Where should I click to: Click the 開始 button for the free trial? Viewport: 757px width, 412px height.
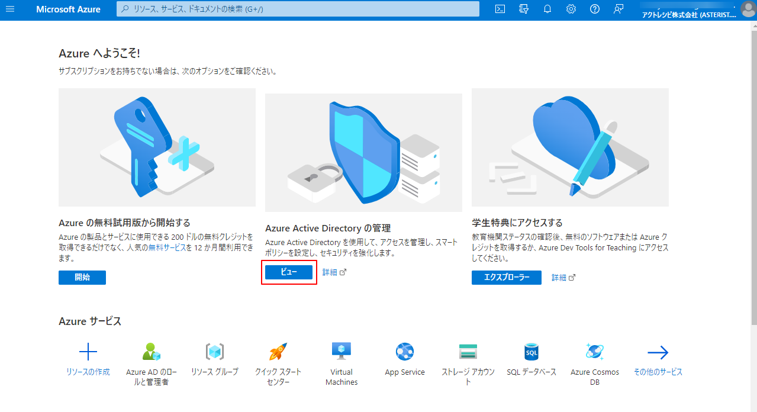point(82,278)
